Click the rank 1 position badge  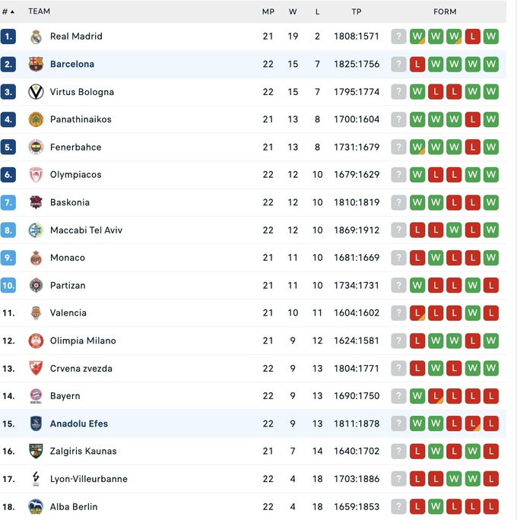pyautogui.click(x=8, y=36)
